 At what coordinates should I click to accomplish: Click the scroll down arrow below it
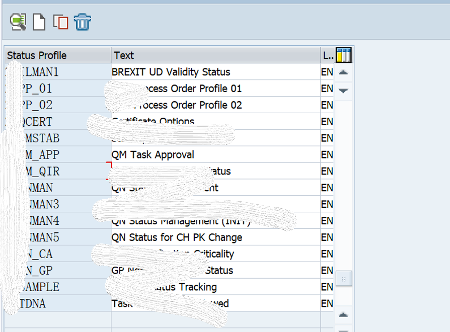[x=343, y=91]
